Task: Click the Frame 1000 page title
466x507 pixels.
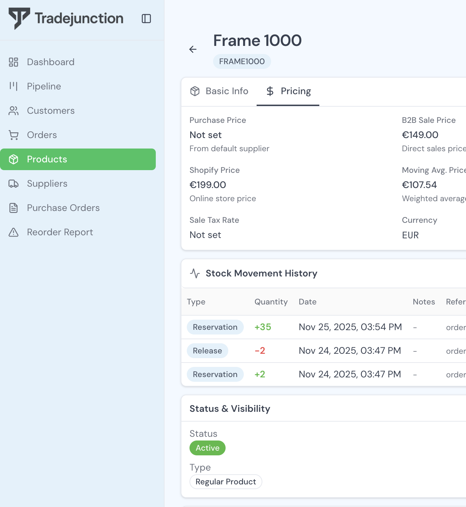Action: [258, 41]
